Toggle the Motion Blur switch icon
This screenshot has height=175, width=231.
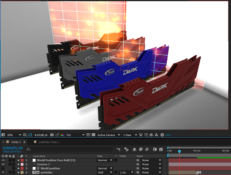(147, 149)
